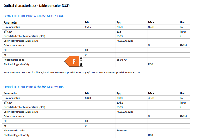Click the K unit in the 950mA table
The height and width of the screenshot is (139, 197).
tap(181, 107)
